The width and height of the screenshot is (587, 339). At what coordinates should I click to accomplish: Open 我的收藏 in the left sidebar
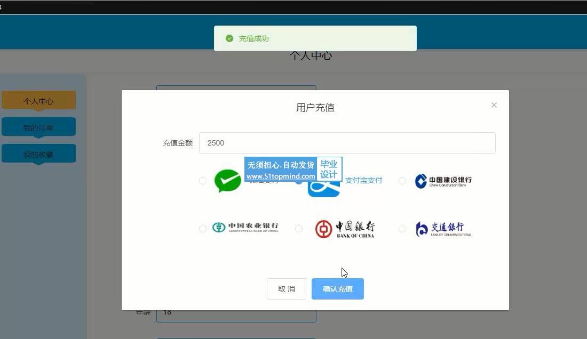(x=38, y=154)
